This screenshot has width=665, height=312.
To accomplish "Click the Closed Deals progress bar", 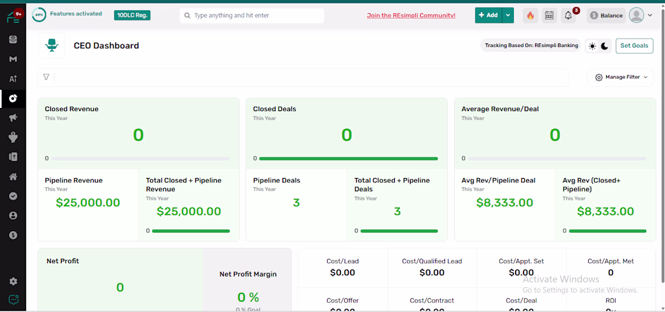I will (348, 159).
